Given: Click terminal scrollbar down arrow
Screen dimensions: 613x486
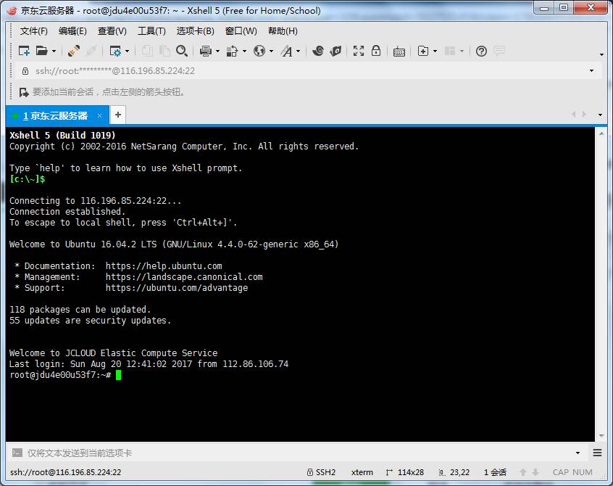Looking at the screenshot, I should pyautogui.click(x=601, y=435).
